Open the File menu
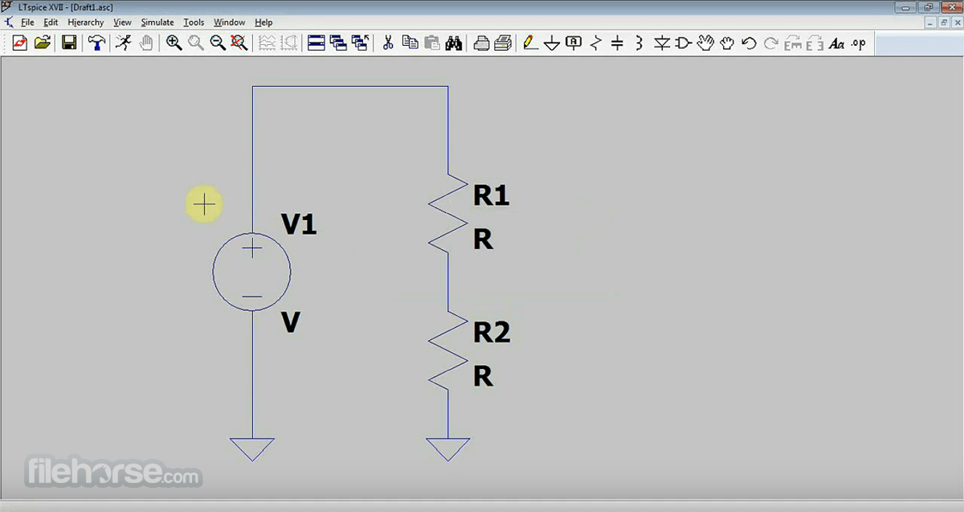 [x=27, y=23]
